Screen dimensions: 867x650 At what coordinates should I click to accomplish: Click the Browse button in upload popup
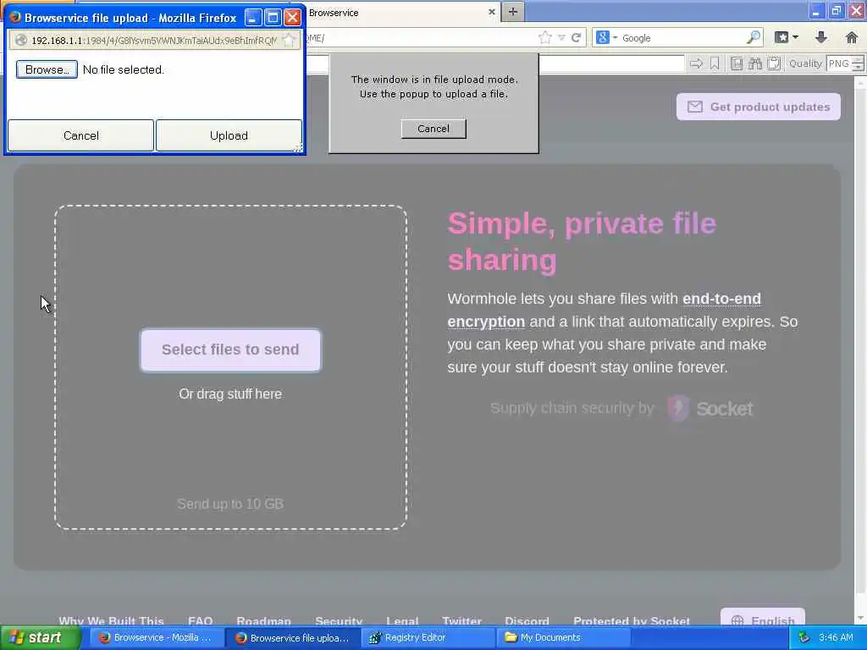point(47,69)
